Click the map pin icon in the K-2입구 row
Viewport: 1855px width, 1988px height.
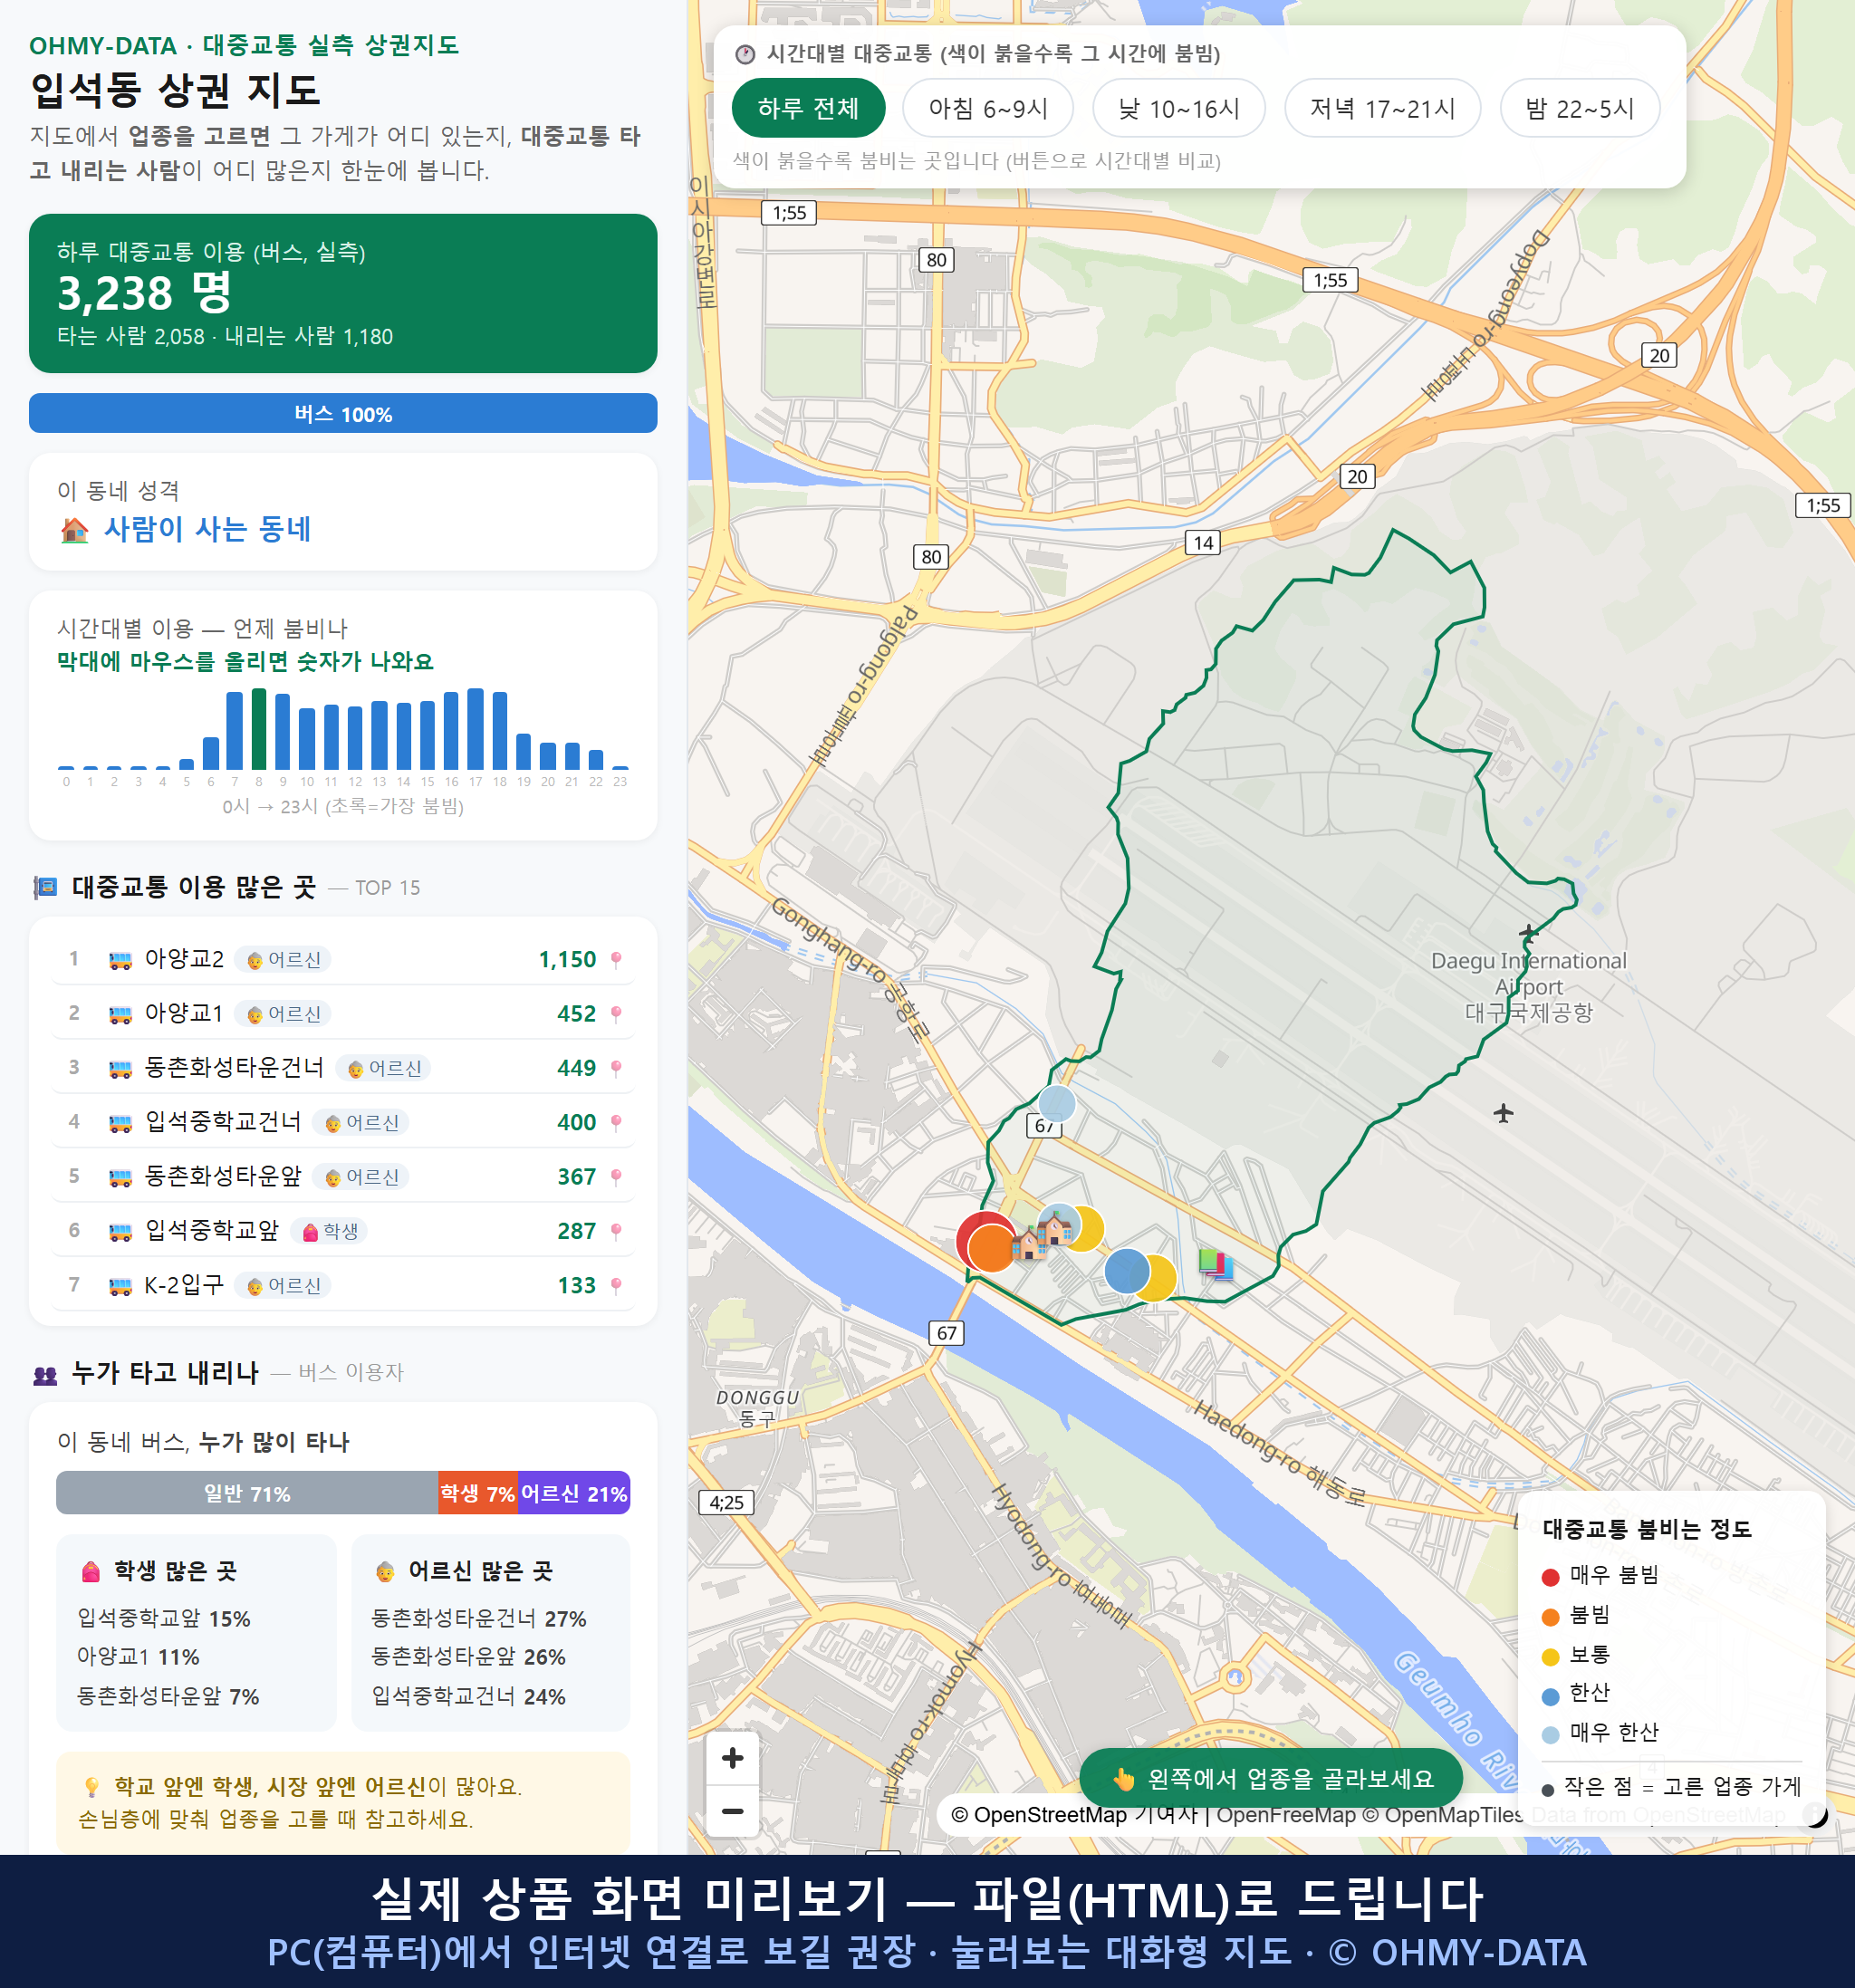tap(616, 1286)
